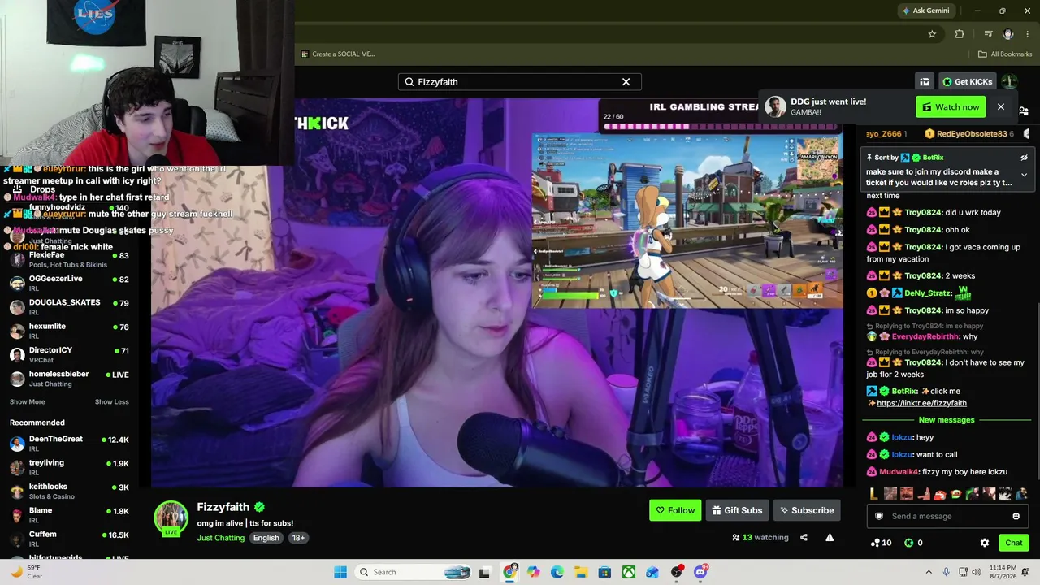Open the chat viewers list icon
Viewport: 1040px width, 585px height.
pos(1024,111)
